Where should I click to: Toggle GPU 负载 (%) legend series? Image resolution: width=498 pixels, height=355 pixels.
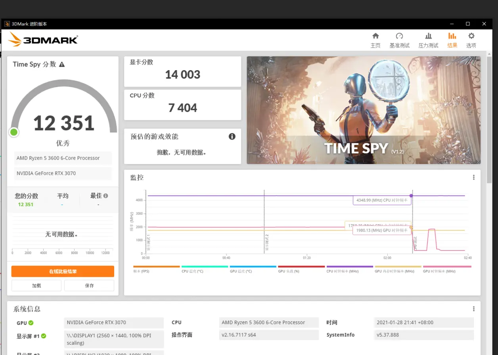click(x=301, y=269)
